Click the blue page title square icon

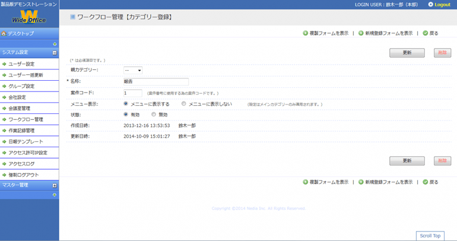click(x=72, y=17)
